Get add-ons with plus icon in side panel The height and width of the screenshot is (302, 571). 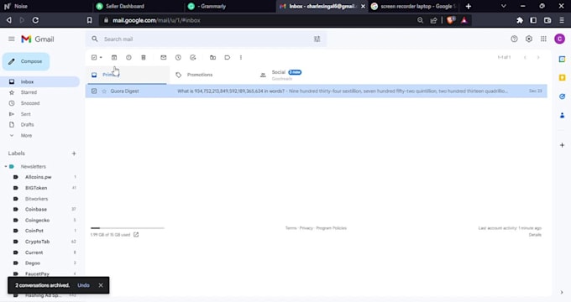[562, 145]
